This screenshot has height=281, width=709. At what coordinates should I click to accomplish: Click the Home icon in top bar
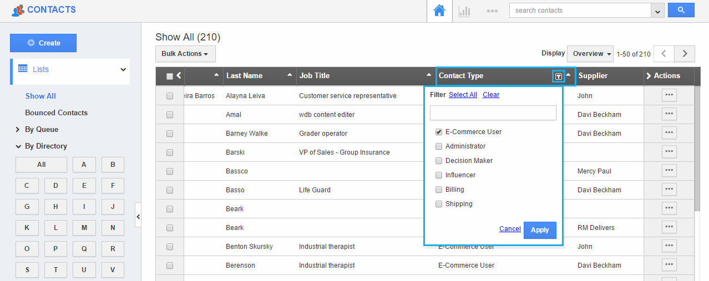pyautogui.click(x=439, y=11)
